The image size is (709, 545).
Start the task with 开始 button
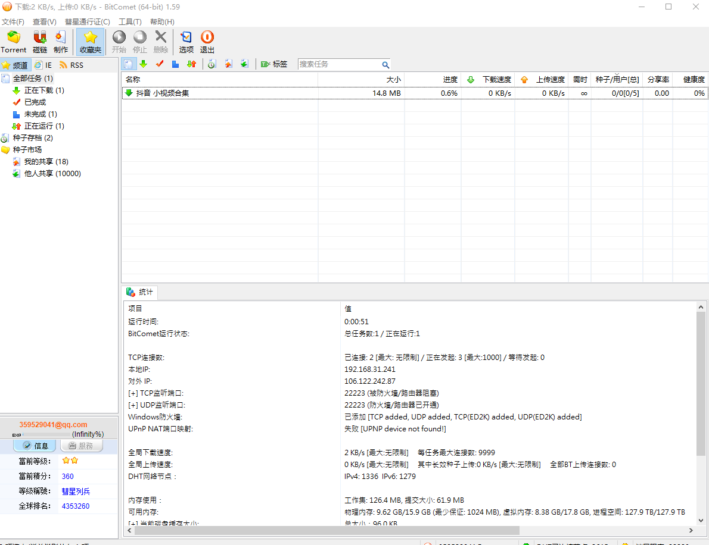coord(119,42)
